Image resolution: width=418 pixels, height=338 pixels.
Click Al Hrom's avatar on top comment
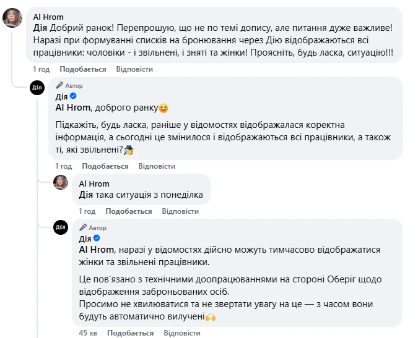(x=13, y=18)
